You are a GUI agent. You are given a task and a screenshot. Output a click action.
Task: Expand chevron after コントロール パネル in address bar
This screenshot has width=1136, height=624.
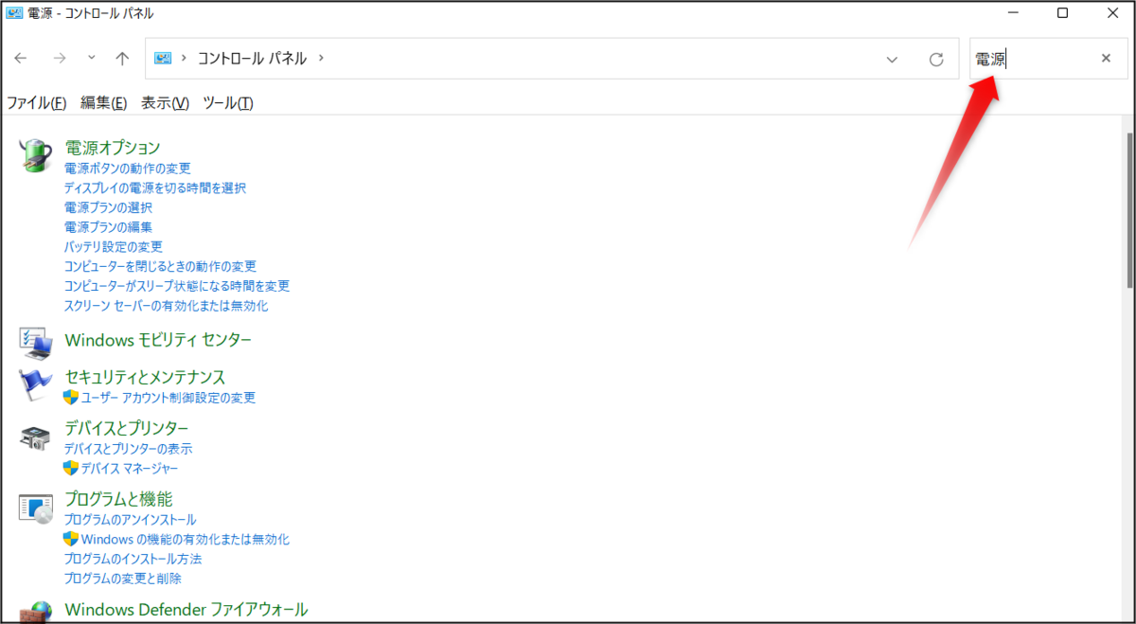[321, 58]
